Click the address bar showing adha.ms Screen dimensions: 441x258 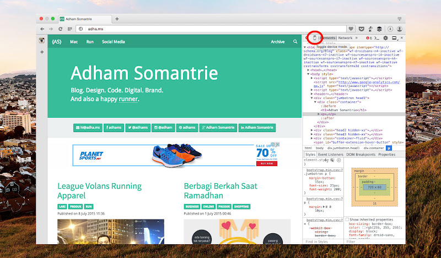coord(211,29)
